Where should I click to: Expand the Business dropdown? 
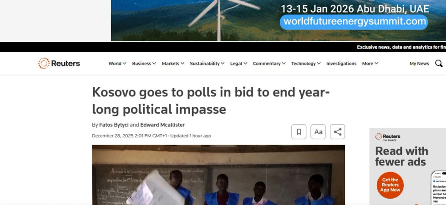click(144, 64)
